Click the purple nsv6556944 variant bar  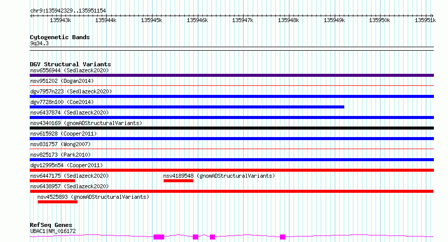[x=232, y=75]
